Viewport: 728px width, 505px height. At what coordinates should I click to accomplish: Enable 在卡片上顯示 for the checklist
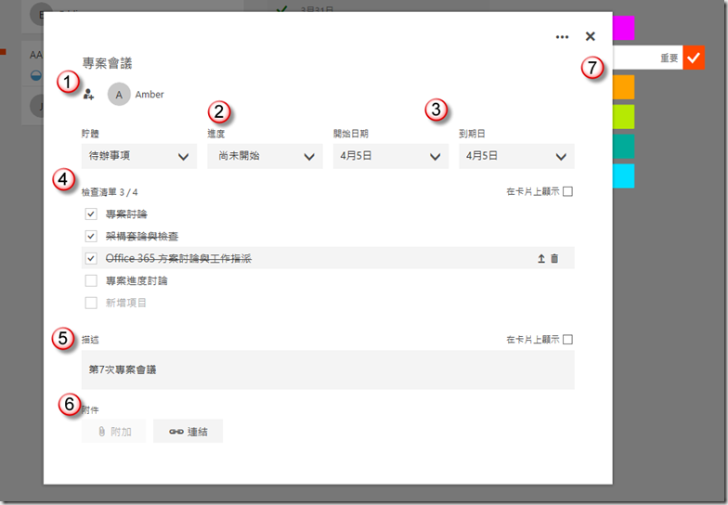coord(567,192)
